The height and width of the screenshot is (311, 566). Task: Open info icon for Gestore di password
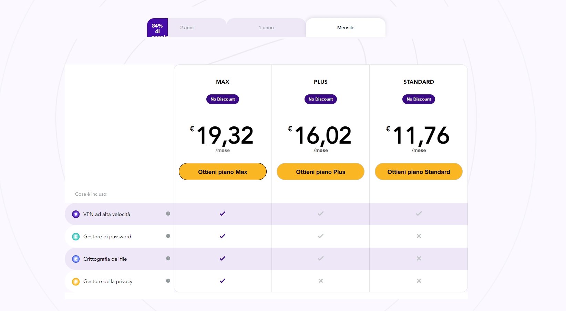pyautogui.click(x=168, y=236)
